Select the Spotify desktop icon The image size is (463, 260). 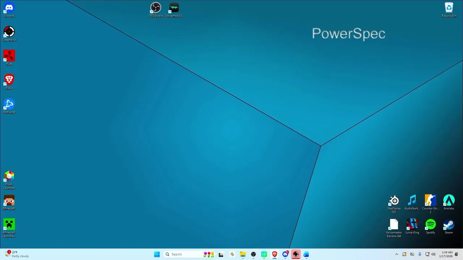coord(430,227)
